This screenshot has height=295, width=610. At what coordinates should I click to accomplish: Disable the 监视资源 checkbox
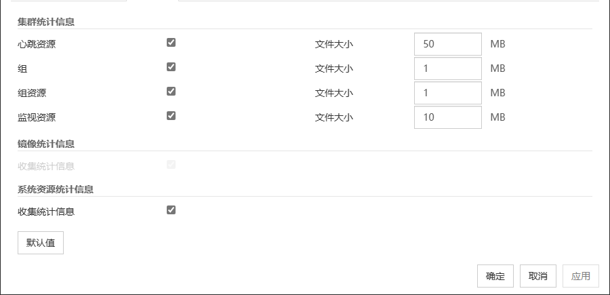coord(171,116)
